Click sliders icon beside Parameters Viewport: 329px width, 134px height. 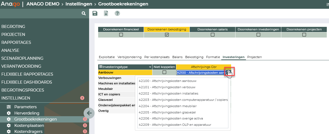[x=9, y=107]
